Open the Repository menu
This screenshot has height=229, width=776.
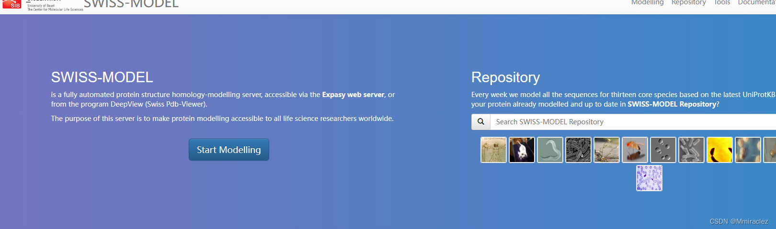(x=688, y=3)
